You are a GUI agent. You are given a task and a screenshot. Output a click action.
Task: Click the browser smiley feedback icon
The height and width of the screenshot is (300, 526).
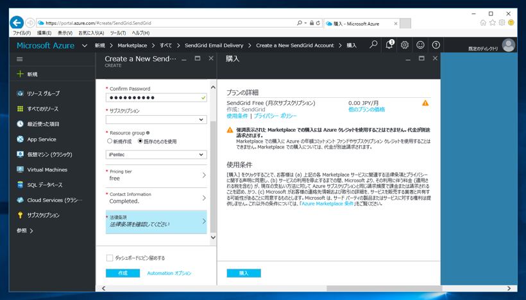point(511,23)
